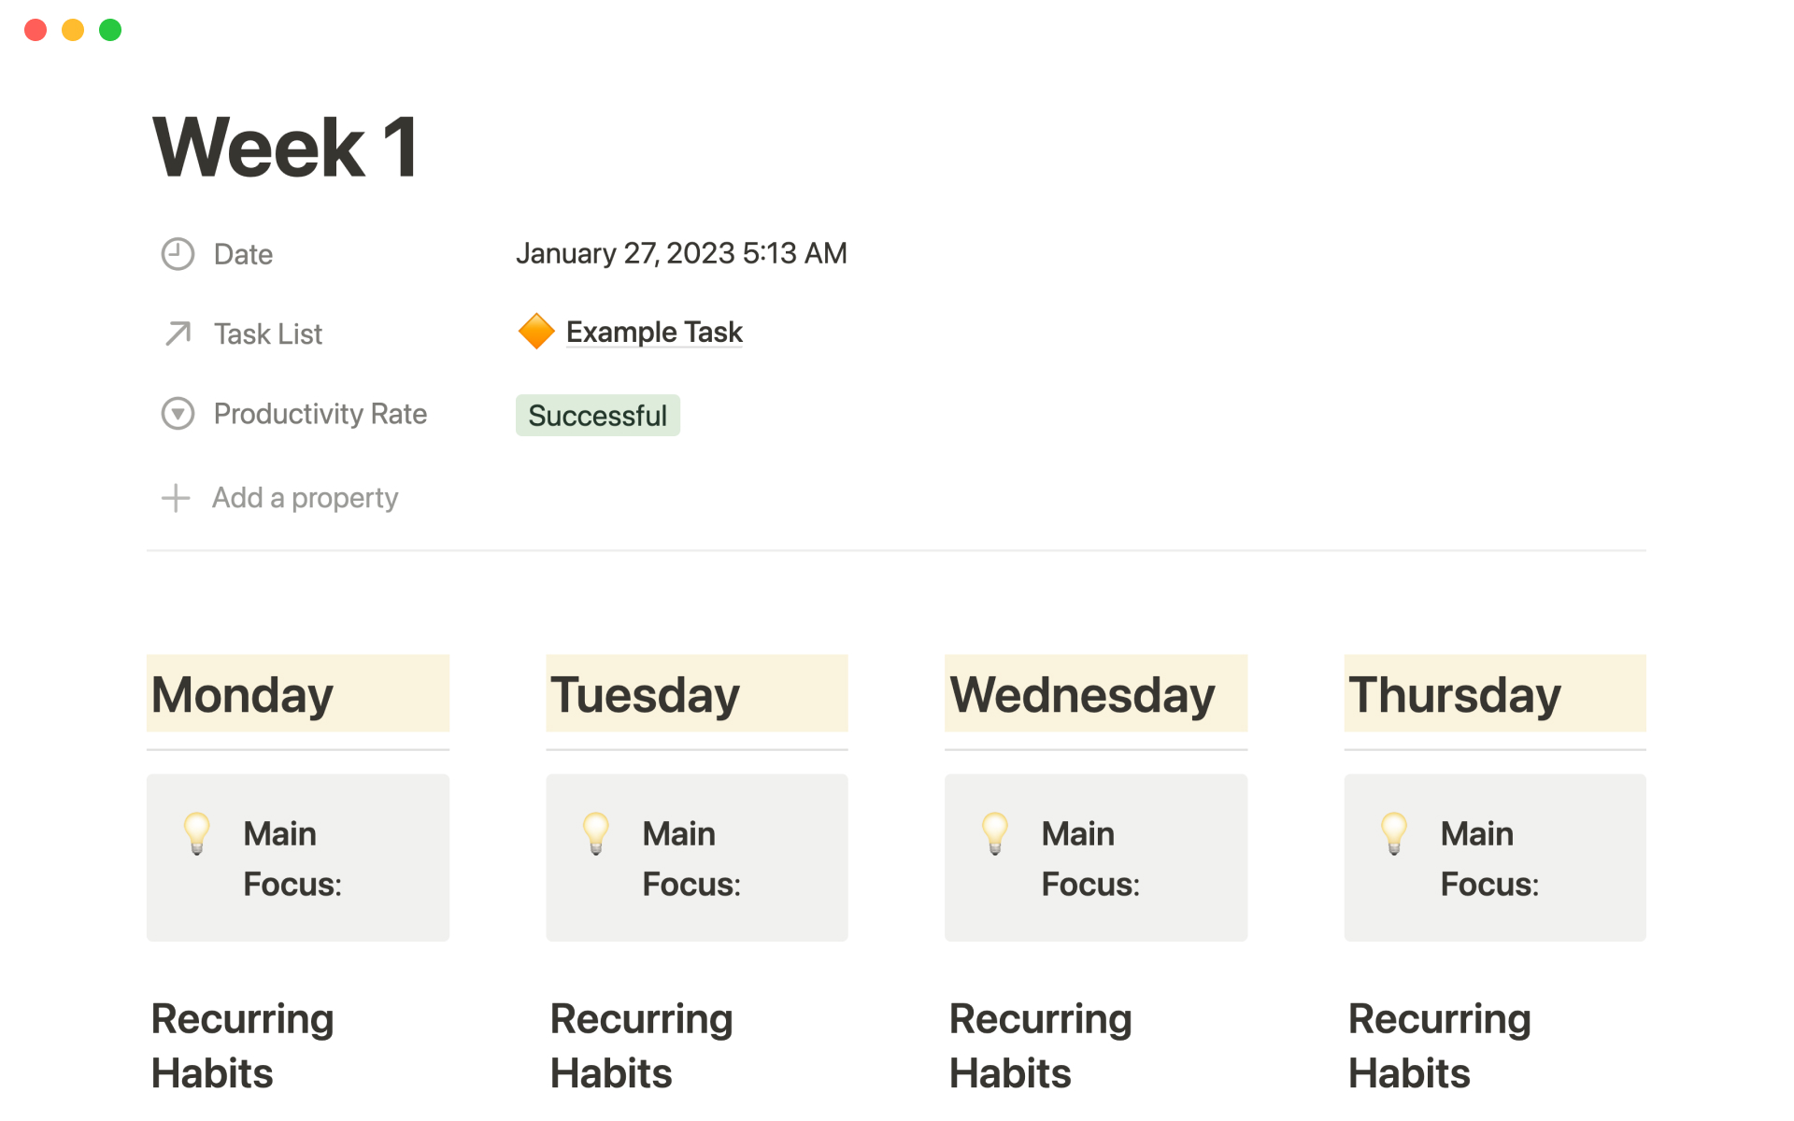Screen dimensions: 1794x1121
Task: Click the Tuesday lightbulb callout icon
Action: 596,833
